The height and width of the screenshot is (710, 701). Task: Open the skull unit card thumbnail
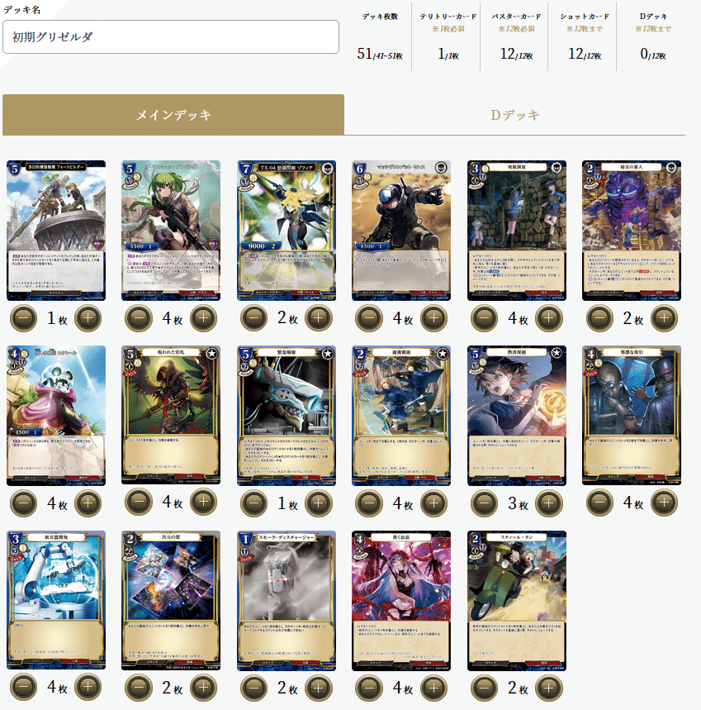56,416
